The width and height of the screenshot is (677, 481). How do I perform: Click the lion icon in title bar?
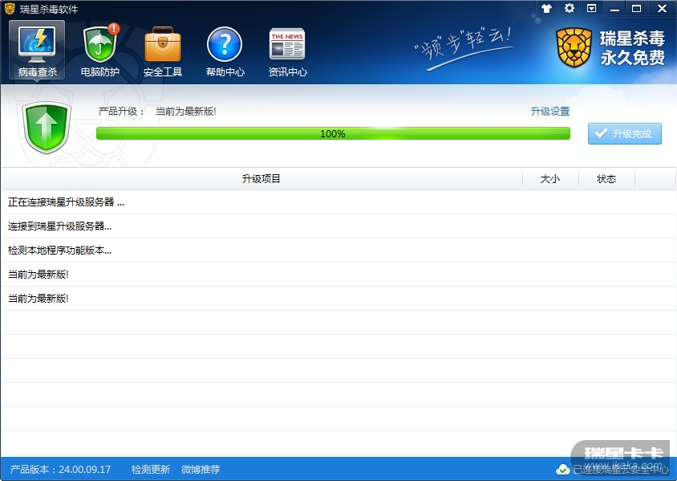(10, 9)
